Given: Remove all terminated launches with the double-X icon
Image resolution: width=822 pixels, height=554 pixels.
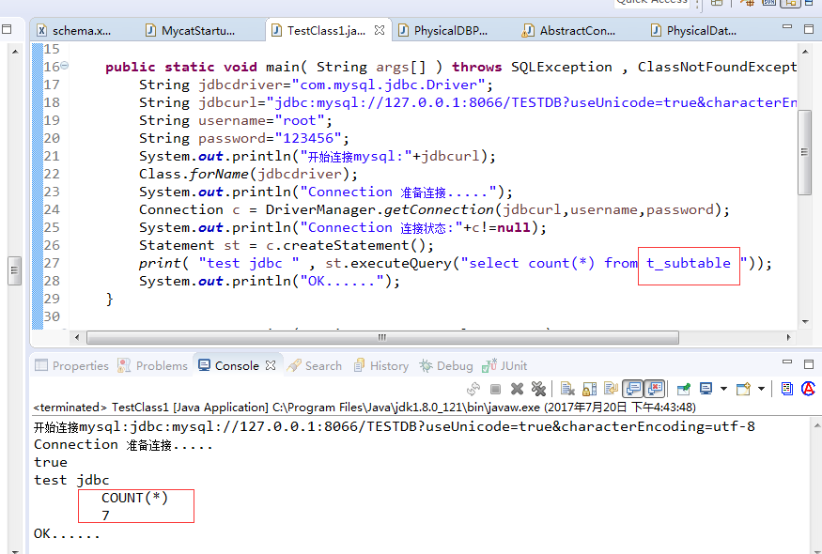Looking at the screenshot, I should click(x=538, y=389).
